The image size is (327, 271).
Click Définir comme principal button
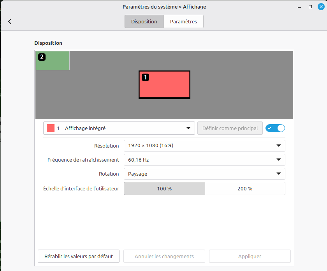[230, 128]
